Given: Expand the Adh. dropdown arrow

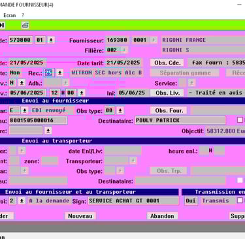Looking at the screenshot, I should [x=65, y=83].
